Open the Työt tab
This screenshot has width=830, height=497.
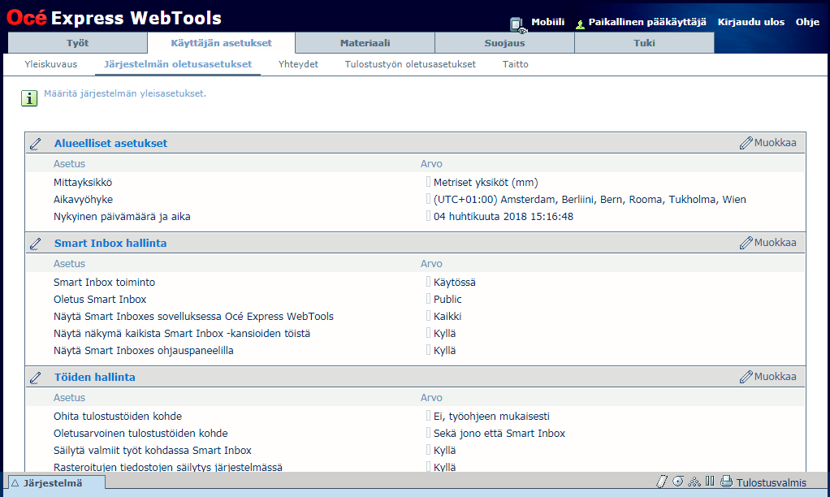77,43
